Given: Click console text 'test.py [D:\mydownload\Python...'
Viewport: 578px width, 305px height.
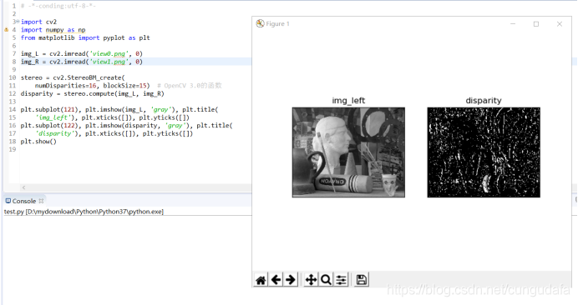Looking at the screenshot, I should [84, 212].
